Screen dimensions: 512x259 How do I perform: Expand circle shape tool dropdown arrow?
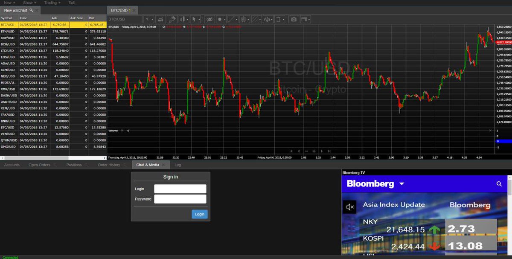[224, 19]
